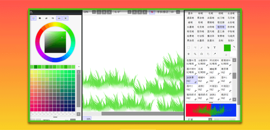Select the text (T) tool
This screenshot has height=130, width=270.
[x=215, y=47]
